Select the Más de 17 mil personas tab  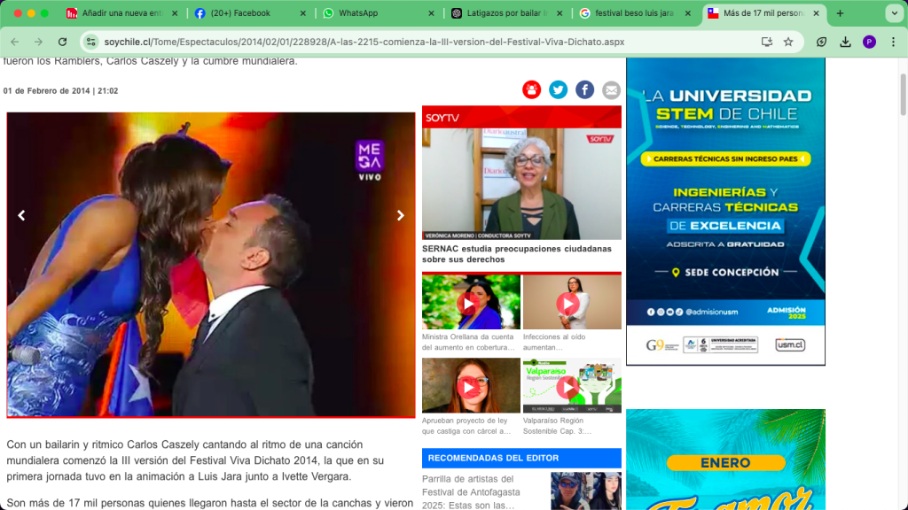pos(763,13)
